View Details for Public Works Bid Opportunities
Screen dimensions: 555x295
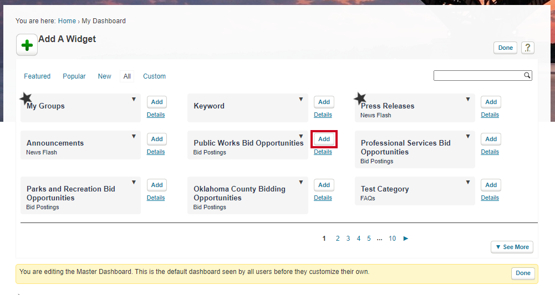323,152
